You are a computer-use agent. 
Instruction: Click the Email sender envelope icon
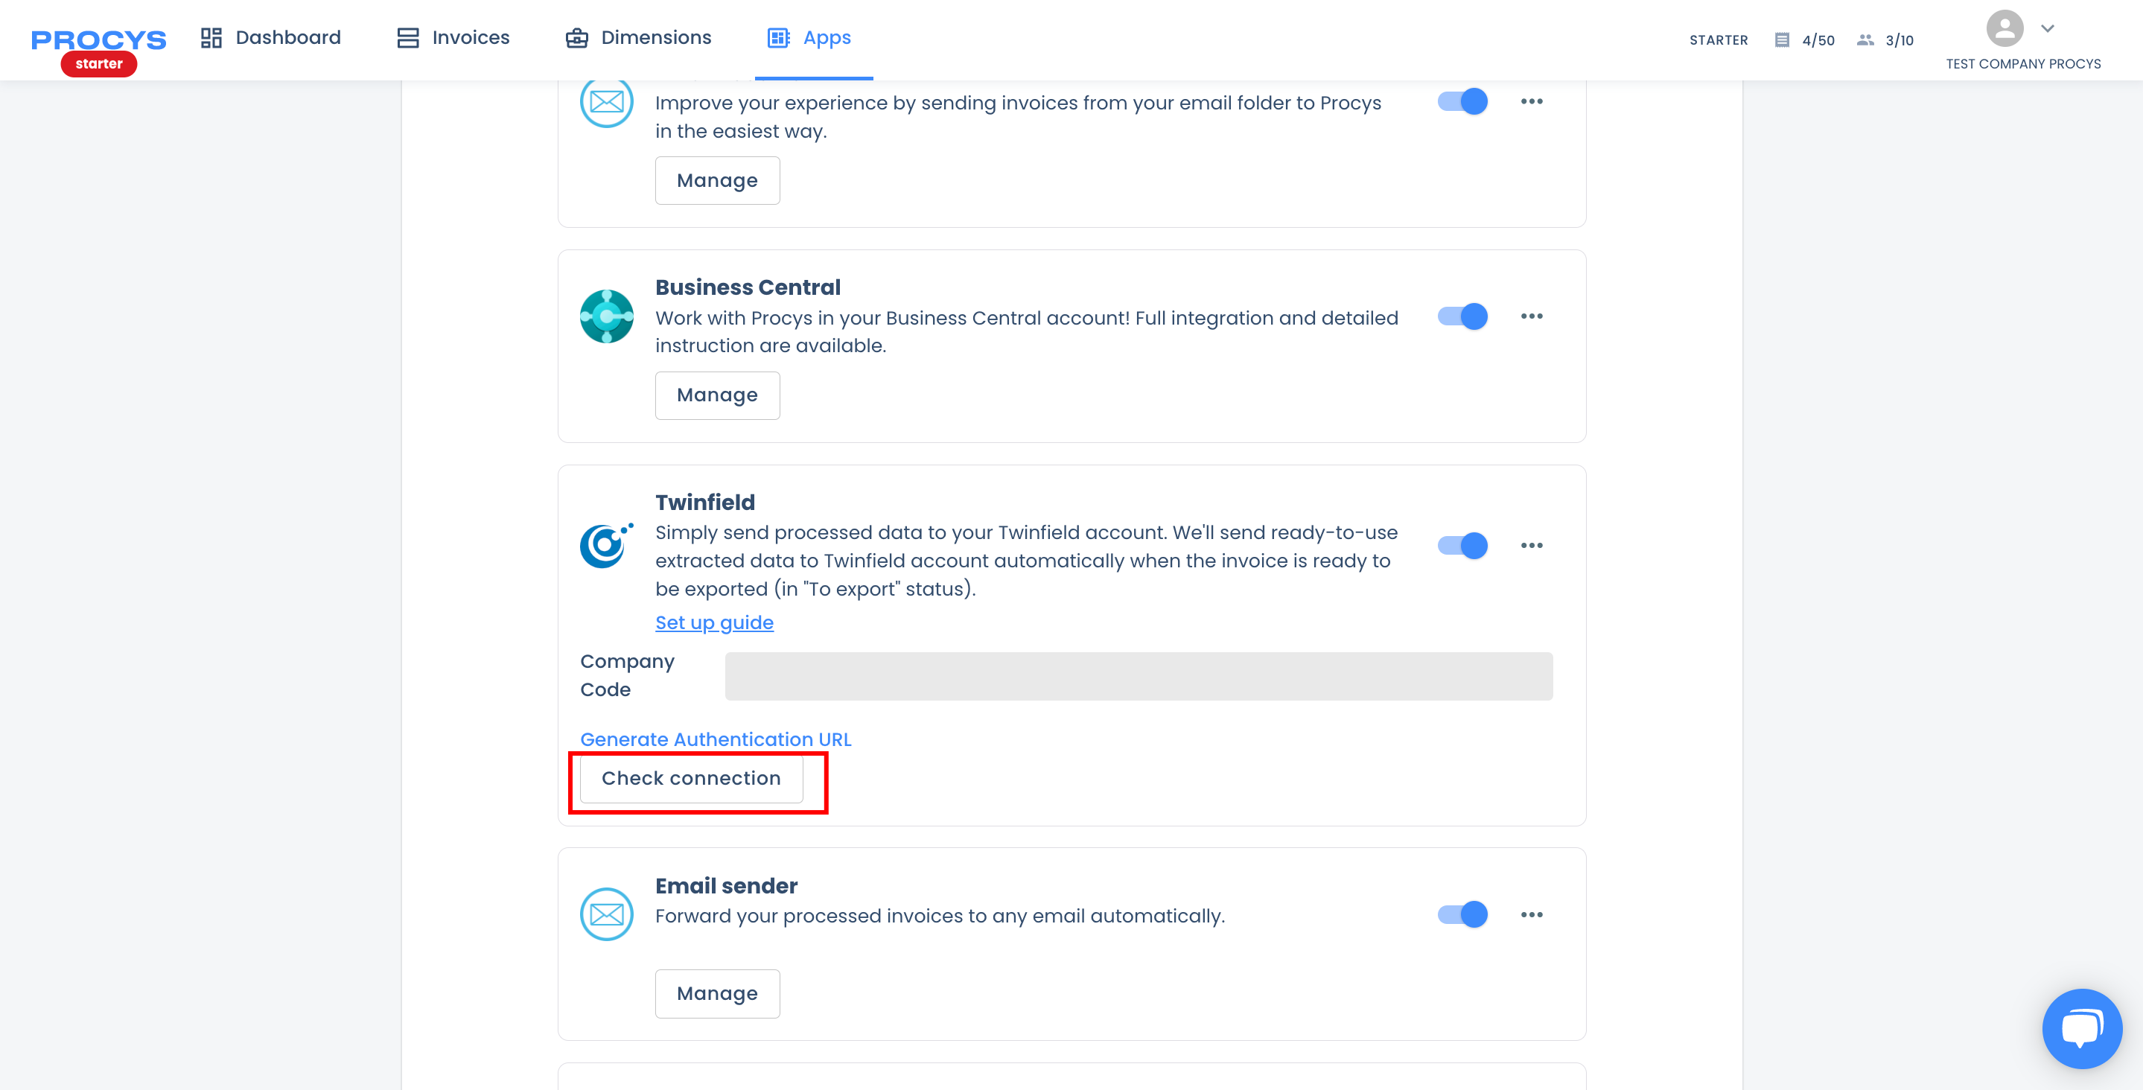pos(606,914)
